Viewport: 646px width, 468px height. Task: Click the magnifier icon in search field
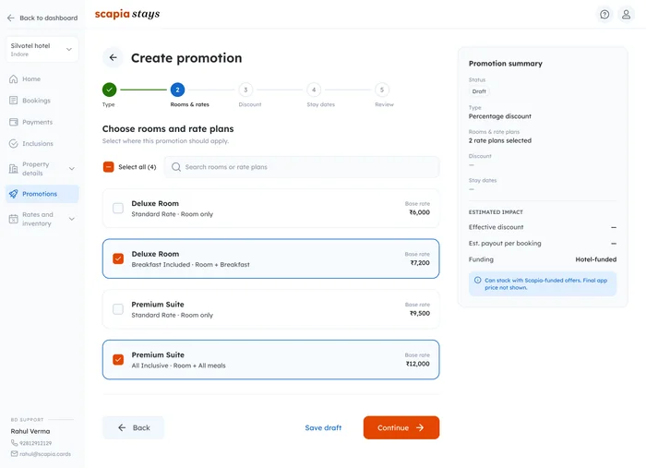176,167
